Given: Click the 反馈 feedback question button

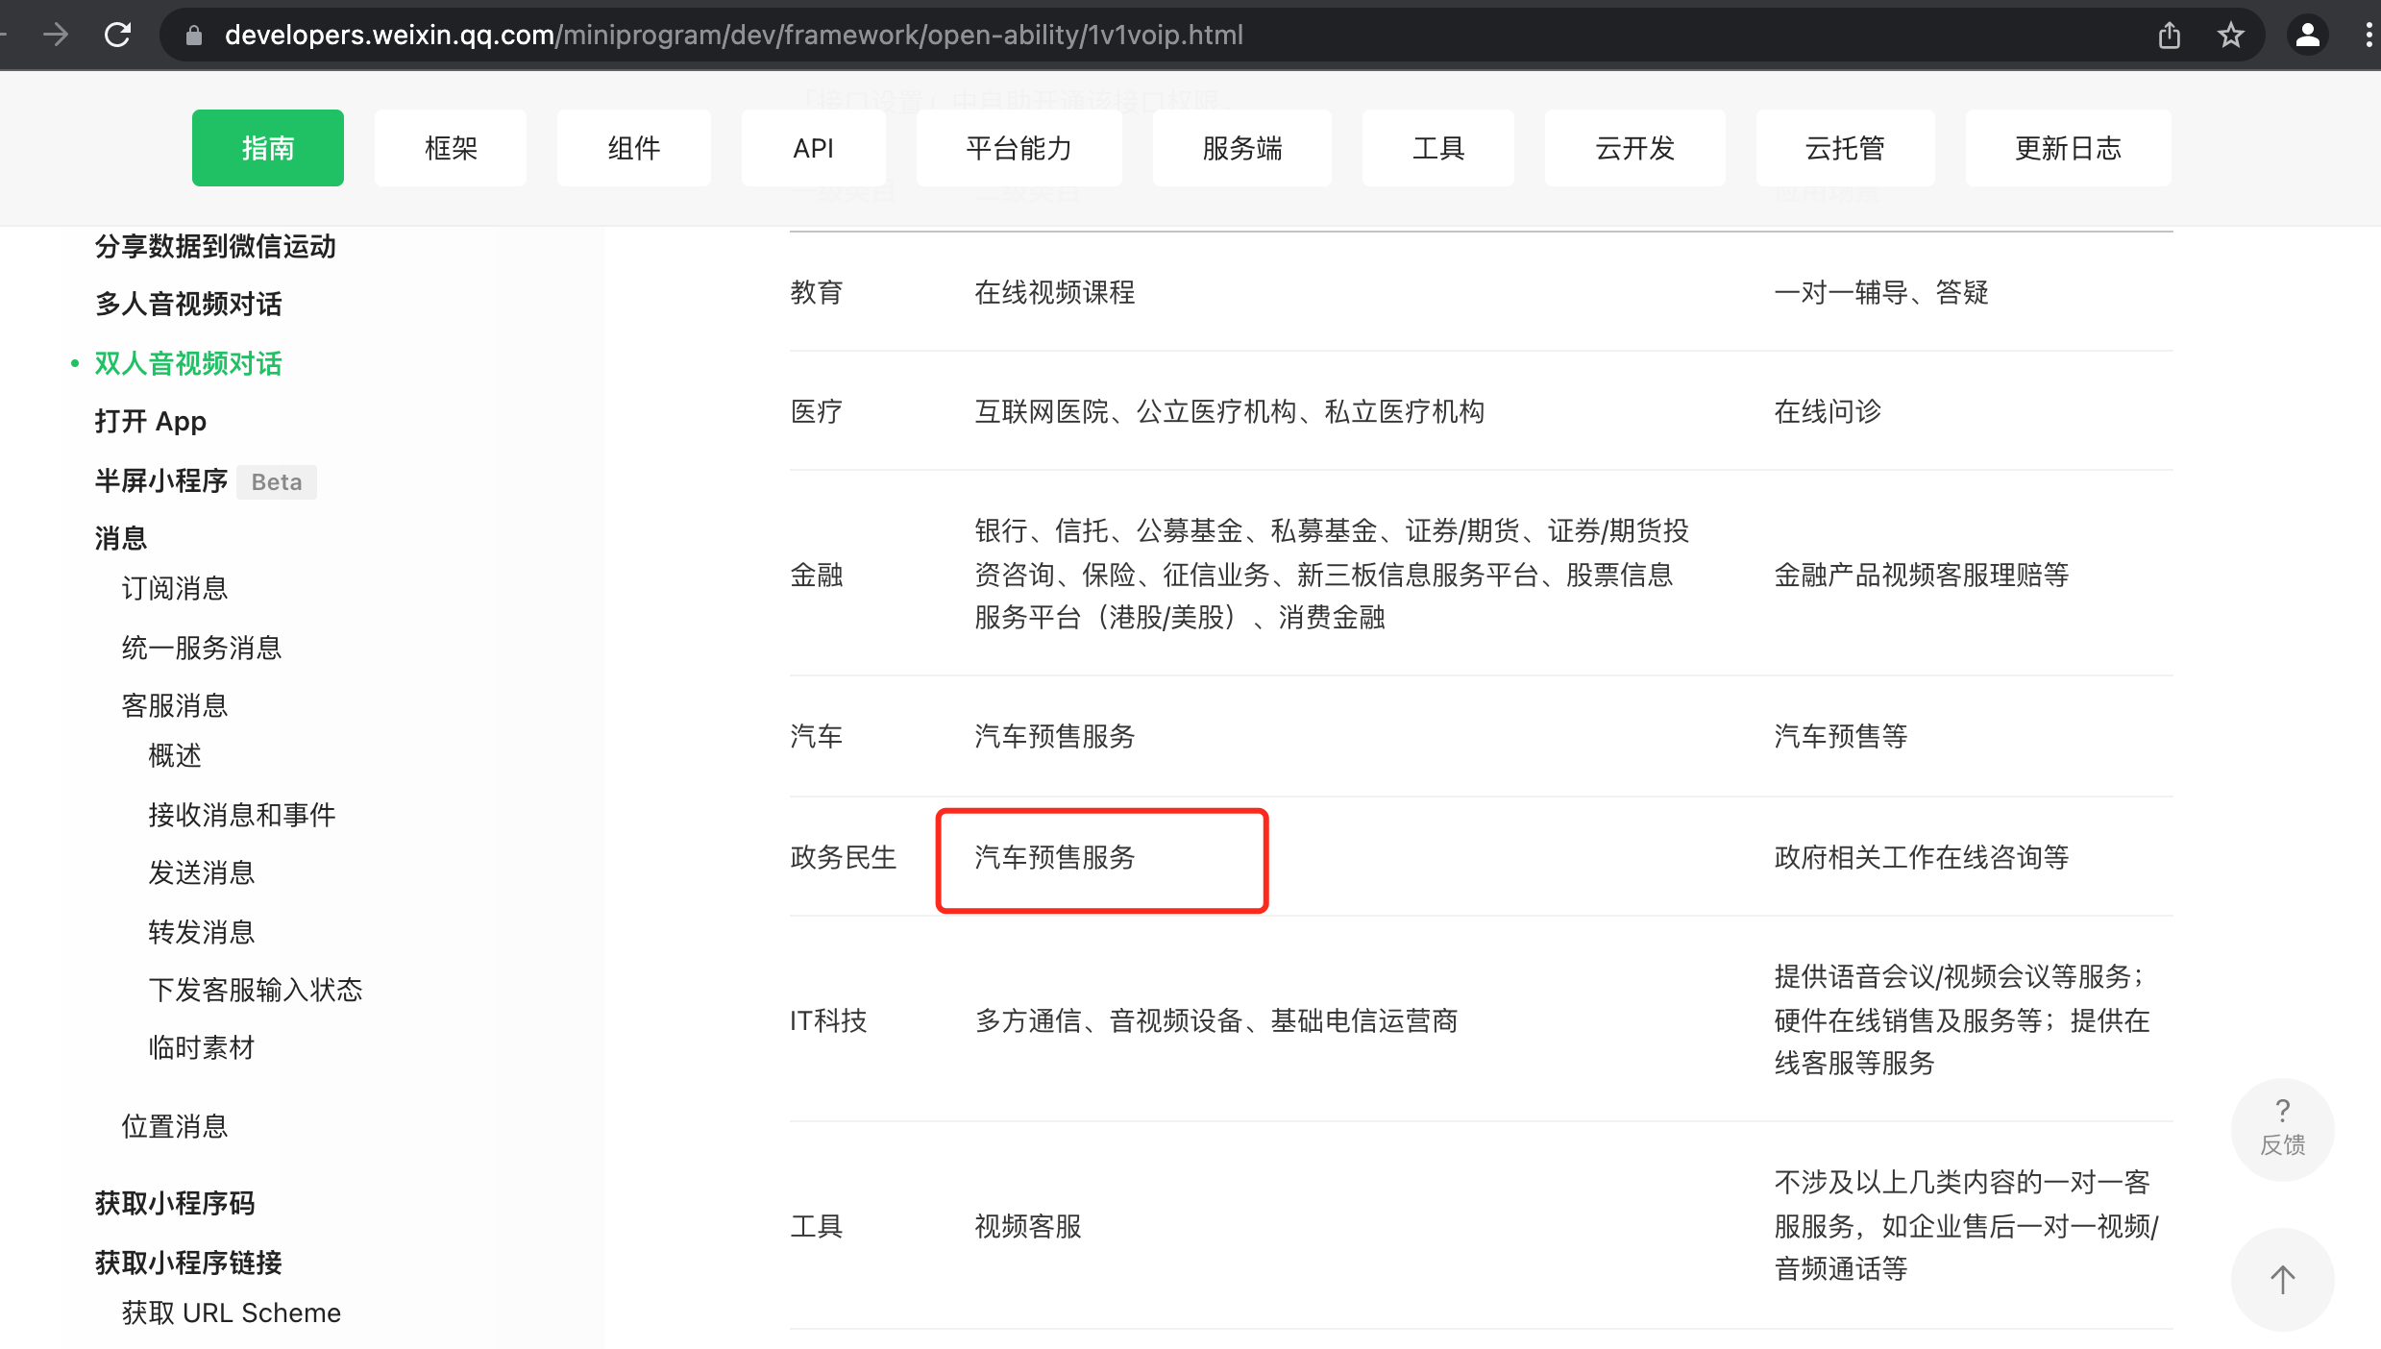Looking at the screenshot, I should click(2282, 1128).
